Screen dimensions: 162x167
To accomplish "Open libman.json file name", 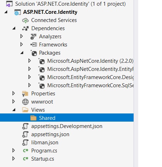I will coord(45,143).
